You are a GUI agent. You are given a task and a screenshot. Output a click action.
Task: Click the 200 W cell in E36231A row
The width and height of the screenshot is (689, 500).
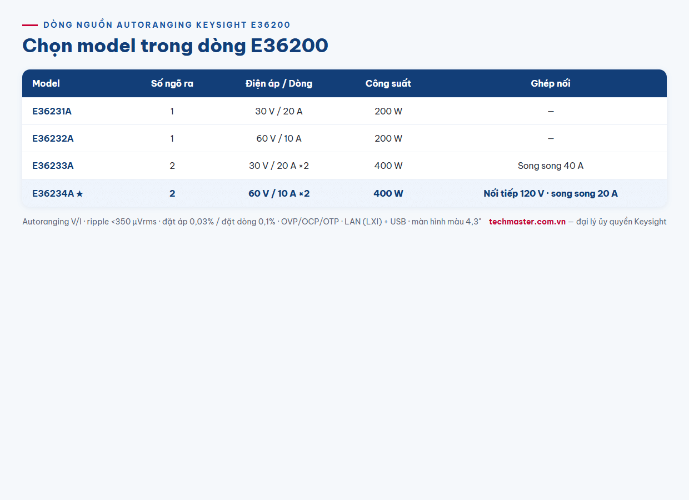click(388, 111)
